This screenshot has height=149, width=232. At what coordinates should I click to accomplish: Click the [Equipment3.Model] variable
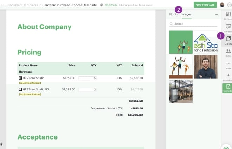(x=30, y=94)
